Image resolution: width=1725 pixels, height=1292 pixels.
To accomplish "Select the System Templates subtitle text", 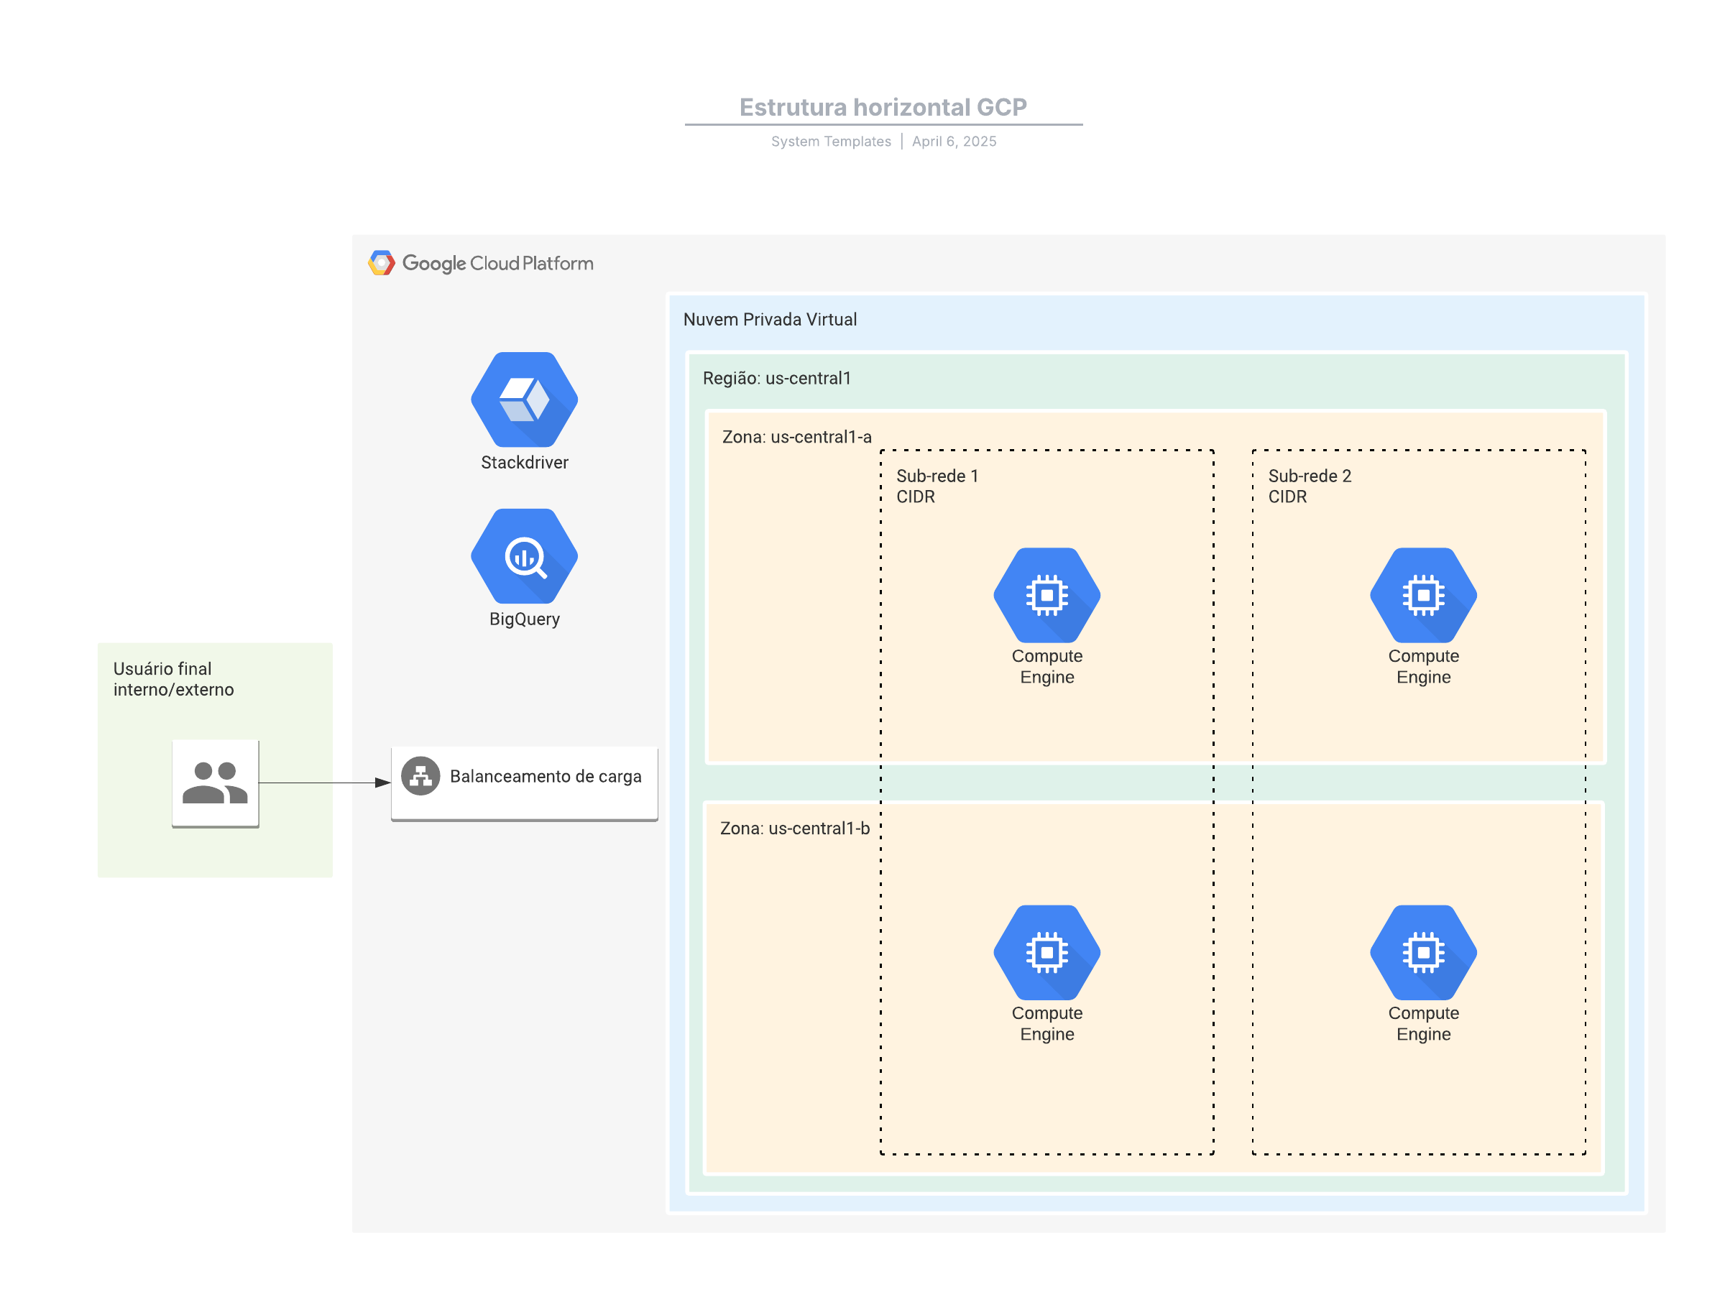I will click(x=831, y=141).
